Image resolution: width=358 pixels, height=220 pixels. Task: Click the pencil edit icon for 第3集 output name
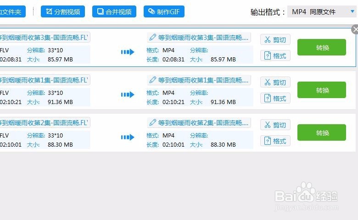pos(152,37)
